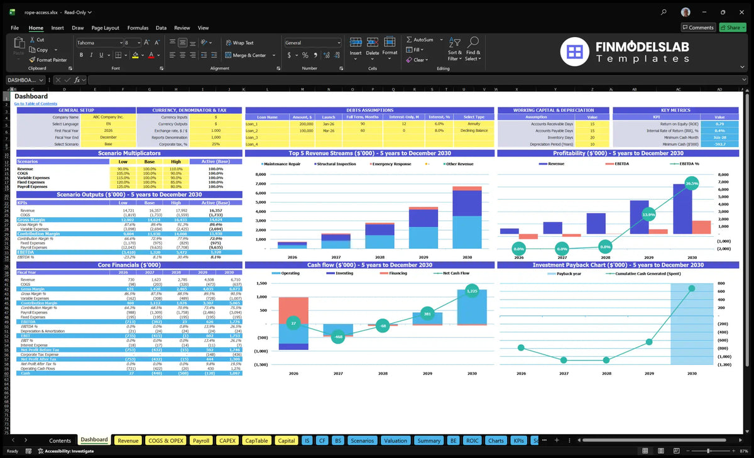This screenshot has height=458, width=754.
Task: Open the Fill dropdown in Editing
Action: click(x=415, y=50)
